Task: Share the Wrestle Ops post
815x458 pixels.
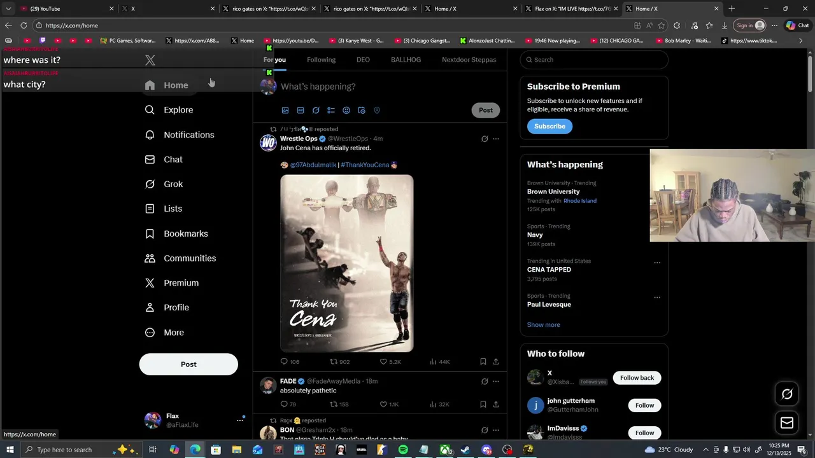Action: [496, 361]
